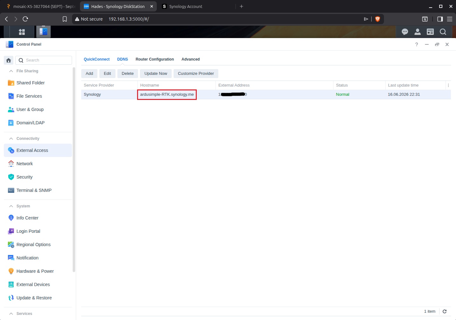Collapse the File Sharing section
Viewport: 456px width, 320px height.
coord(11,71)
